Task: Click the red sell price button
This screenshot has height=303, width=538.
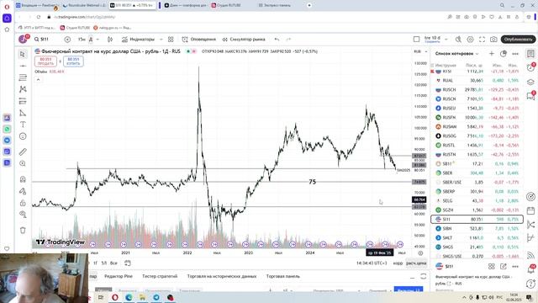Action: pos(45,61)
